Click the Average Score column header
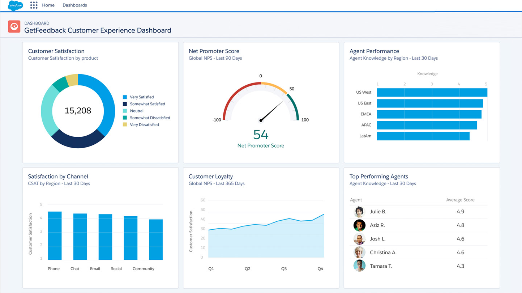Viewport: 522px width, 293px height. pyautogui.click(x=460, y=200)
